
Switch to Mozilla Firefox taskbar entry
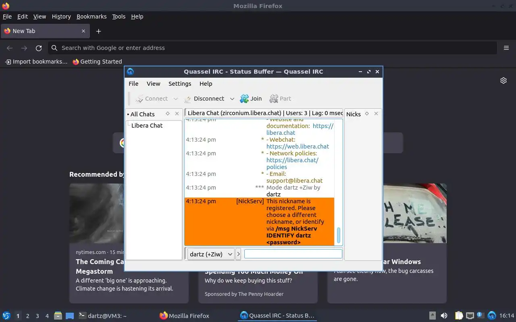185,316
